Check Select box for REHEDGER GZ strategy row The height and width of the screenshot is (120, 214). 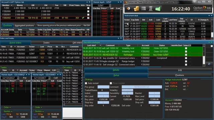(186, 55)
